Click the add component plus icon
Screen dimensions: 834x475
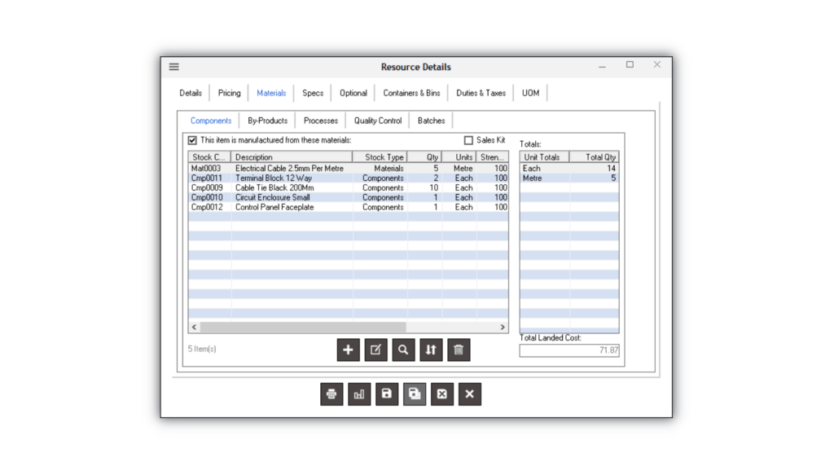coord(348,350)
